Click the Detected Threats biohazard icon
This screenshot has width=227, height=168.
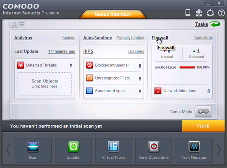(x=21, y=65)
